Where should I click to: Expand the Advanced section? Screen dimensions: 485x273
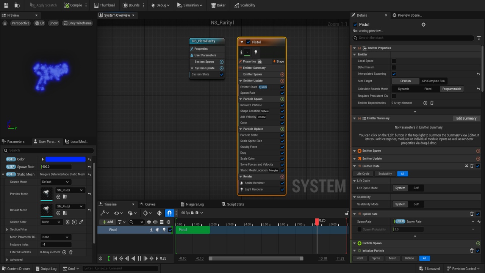point(7,260)
